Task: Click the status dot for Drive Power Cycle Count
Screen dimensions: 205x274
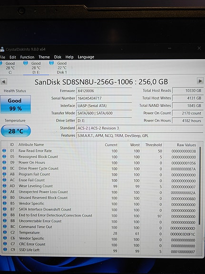Action: point(5,168)
